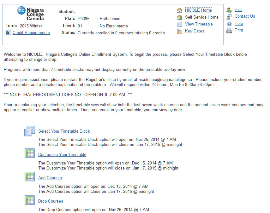The image size is (270, 213).
Task: Click the Help question mark icon
Action: (229, 24)
